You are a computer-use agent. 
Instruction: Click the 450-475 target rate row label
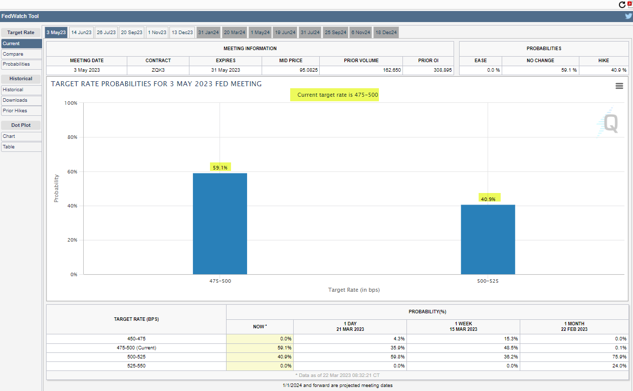pos(136,338)
